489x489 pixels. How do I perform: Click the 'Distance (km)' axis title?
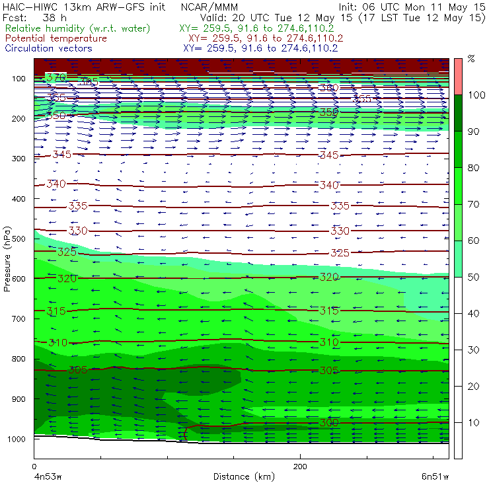(x=244, y=476)
